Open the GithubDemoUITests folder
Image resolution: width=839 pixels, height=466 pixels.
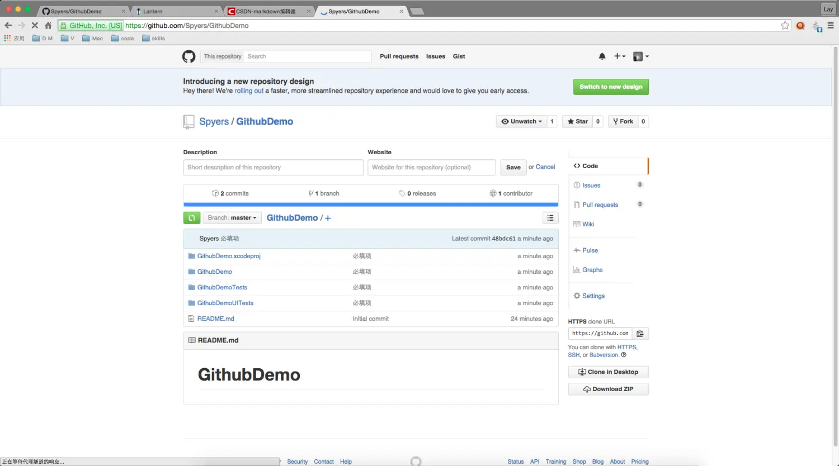225,303
